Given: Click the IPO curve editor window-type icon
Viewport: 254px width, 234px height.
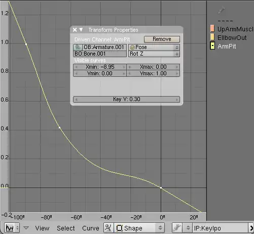Looking at the screenshot, I should click(x=12, y=228).
